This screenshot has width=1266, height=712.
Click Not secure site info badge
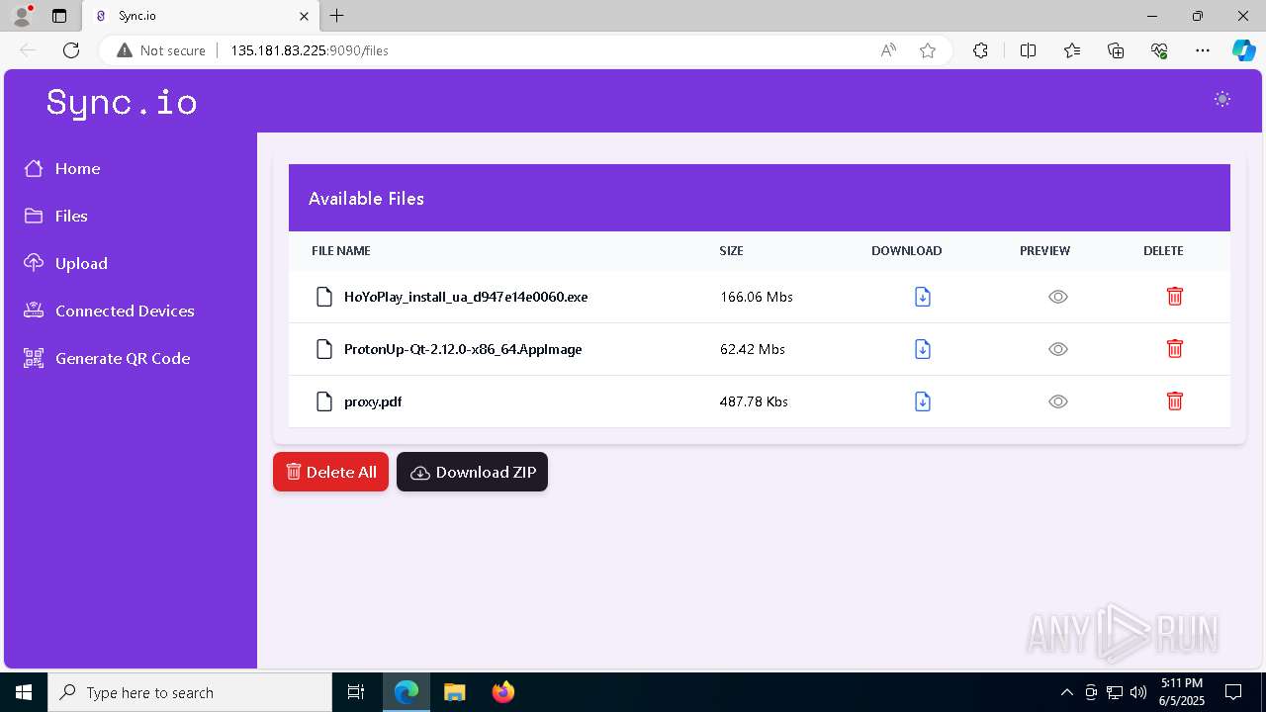click(x=161, y=50)
